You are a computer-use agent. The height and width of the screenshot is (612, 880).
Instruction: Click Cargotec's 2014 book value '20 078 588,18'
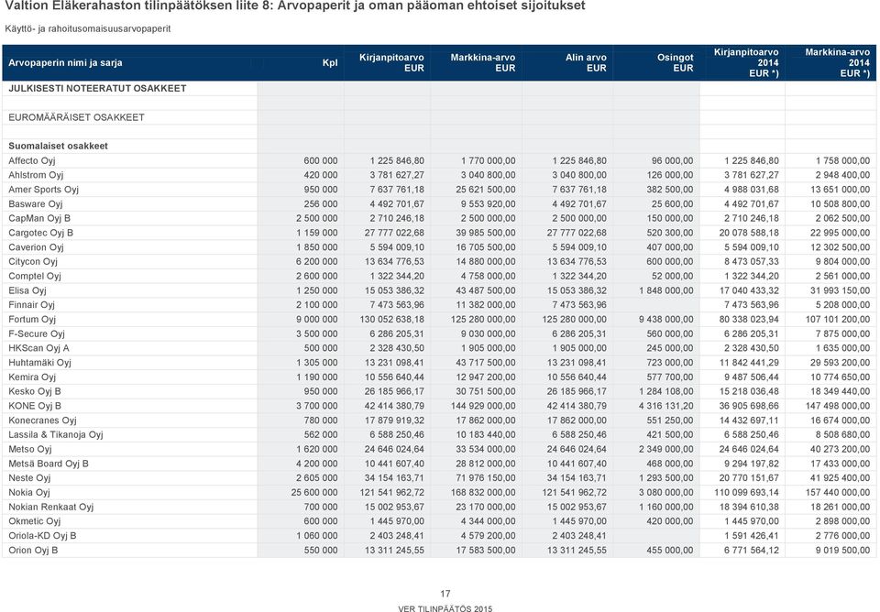tap(749, 233)
